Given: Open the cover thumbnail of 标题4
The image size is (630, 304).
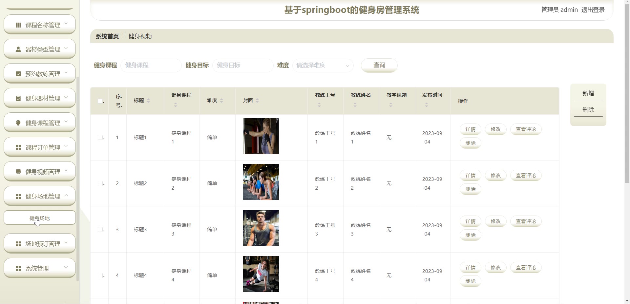Looking at the screenshot, I should [x=261, y=274].
